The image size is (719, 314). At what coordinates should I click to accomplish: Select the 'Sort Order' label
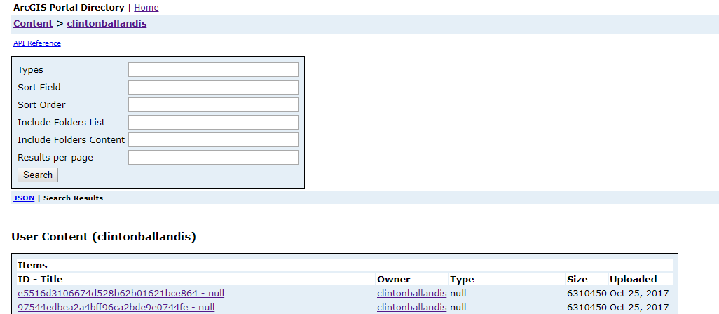click(41, 104)
